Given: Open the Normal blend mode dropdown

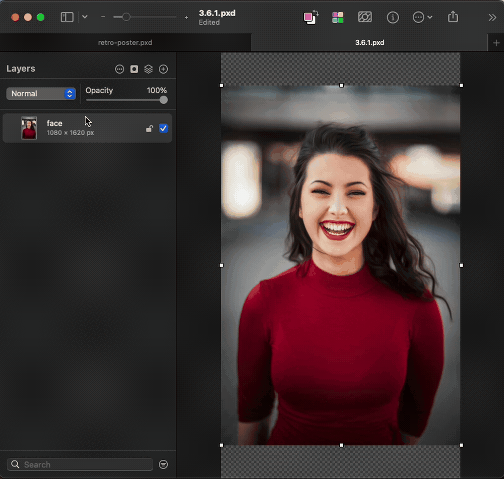Looking at the screenshot, I should [x=41, y=93].
